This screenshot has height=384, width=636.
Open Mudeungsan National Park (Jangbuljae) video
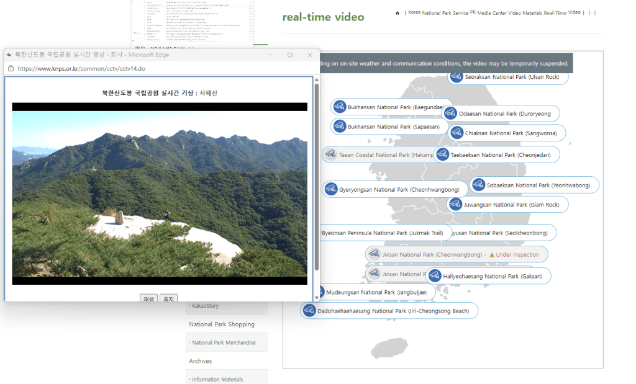tap(378, 292)
